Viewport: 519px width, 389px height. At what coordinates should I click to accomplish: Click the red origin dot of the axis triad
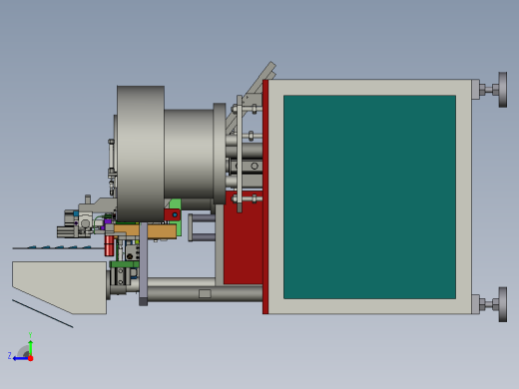[x=31, y=358]
